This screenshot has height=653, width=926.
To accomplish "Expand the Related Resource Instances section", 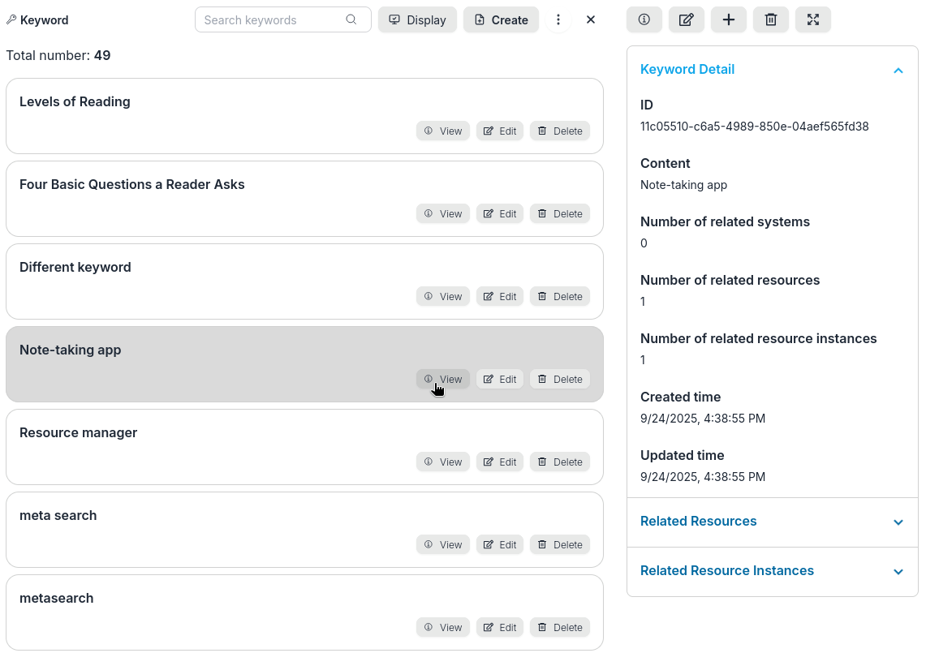I will click(898, 572).
